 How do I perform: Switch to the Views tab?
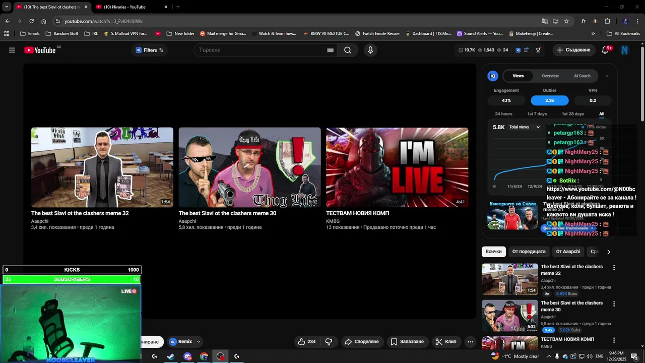[x=518, y=76]
